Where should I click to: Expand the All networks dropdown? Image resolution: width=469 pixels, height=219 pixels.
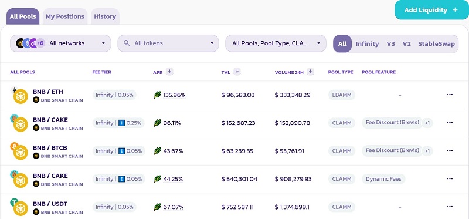point(61,43)
